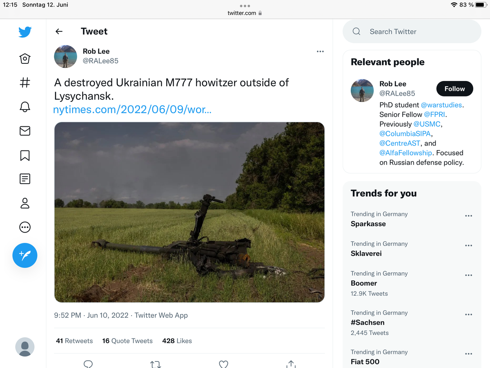This screenshot has width=490, height=368.
Task: Open the Profile person icon
Action: pyautogui.click(x=25, y=203)
